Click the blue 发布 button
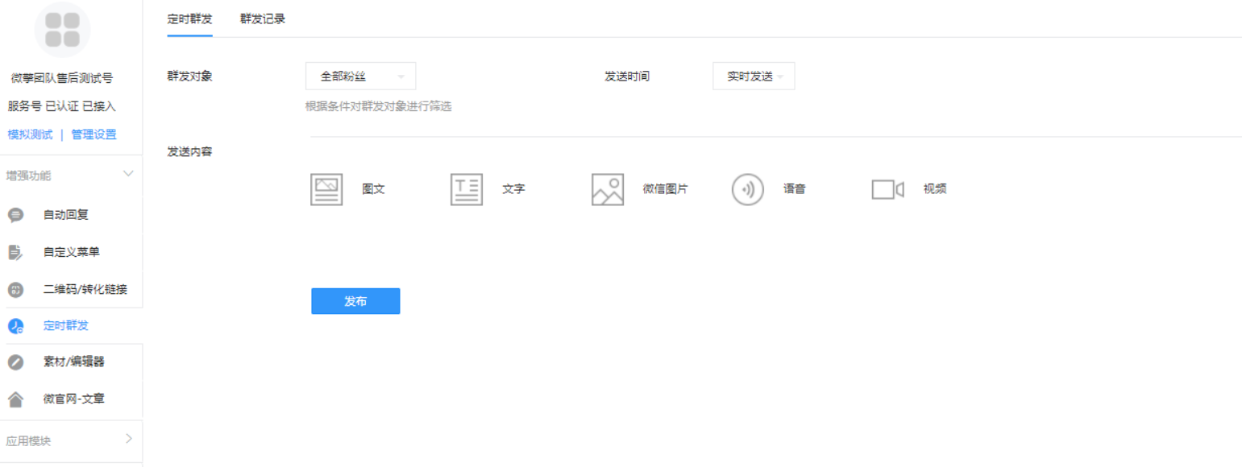 pos(355,301)
